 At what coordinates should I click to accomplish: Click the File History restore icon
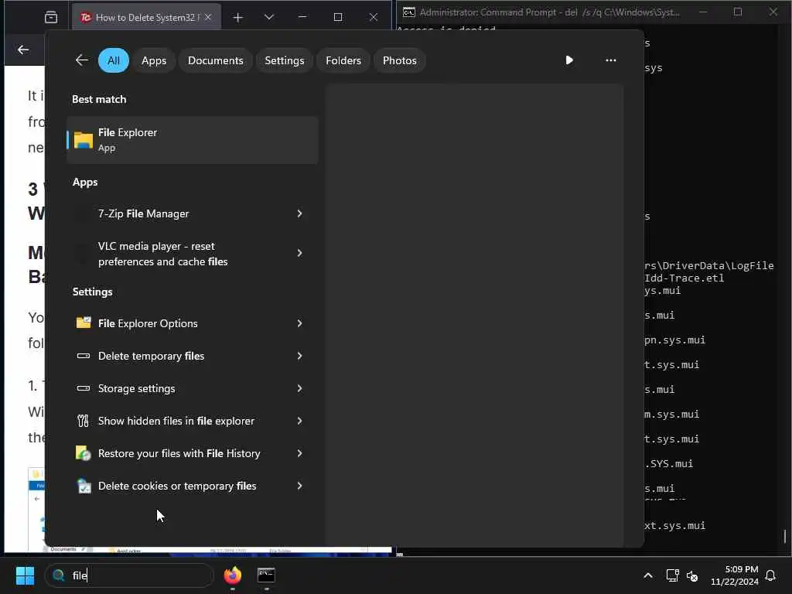point(84,453)
